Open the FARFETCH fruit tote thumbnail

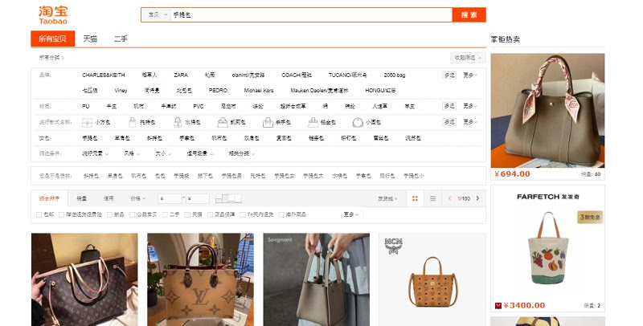click(x=547, y=248)
